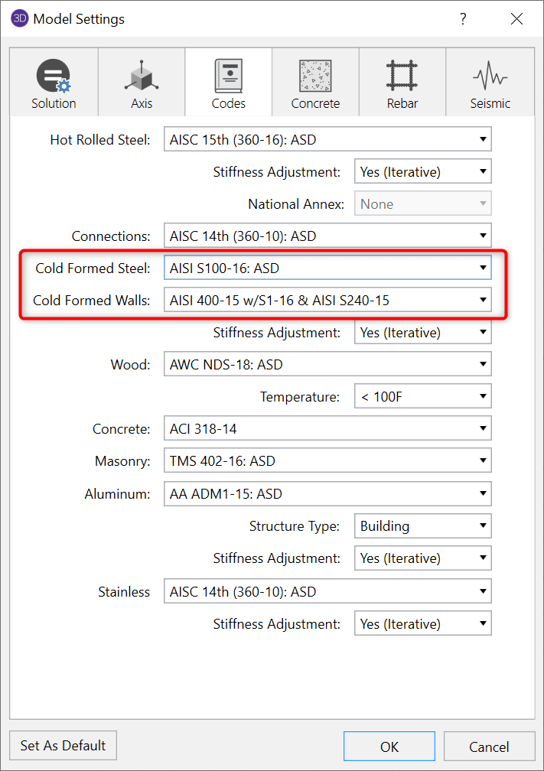Click the Set As Default button
Image resolution: width=544 pixels, height=771 pixels.
[x=63, y=745]
